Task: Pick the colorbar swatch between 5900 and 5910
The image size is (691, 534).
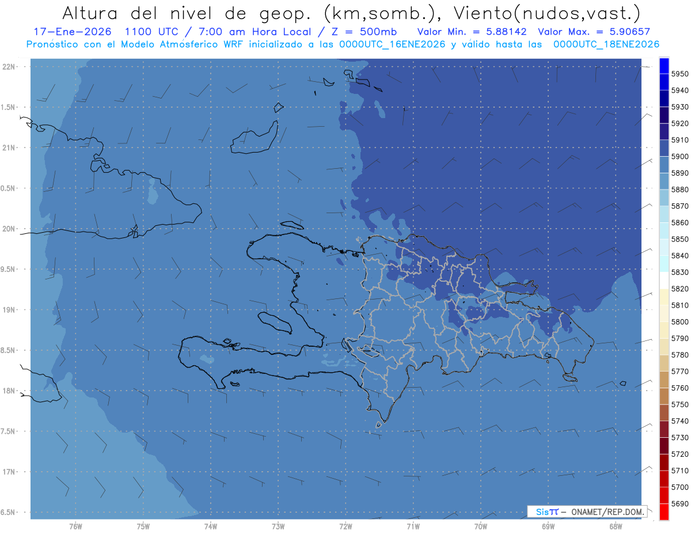Action: [664, 149]
